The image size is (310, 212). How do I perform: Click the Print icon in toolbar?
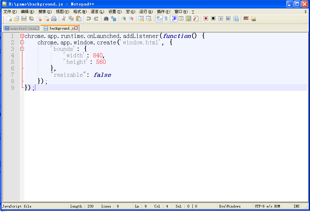pos(54,18)
